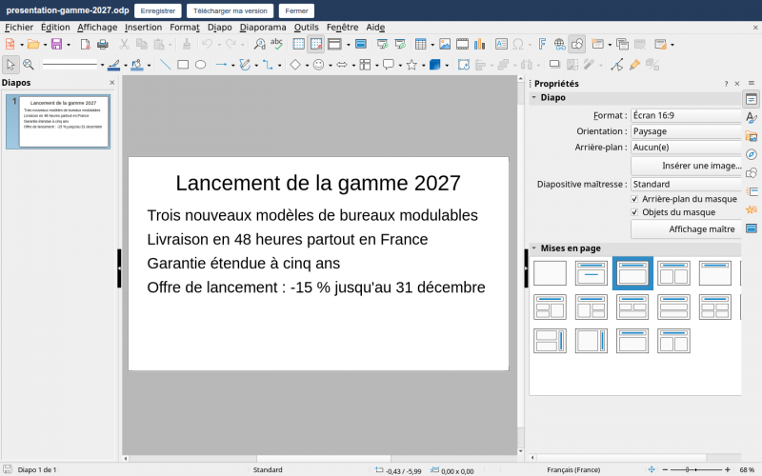
Task: Uncheck Arrière-plan du masque checkbox
Action: 633,199
